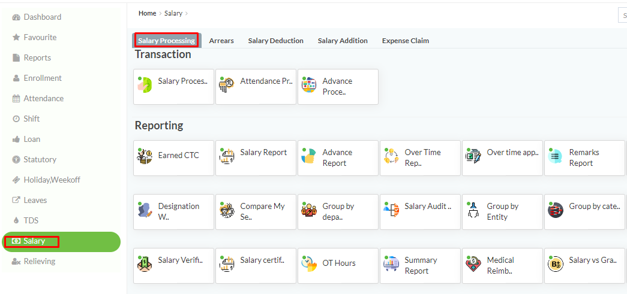
Task: Click the Medical Reimbursement icon
Action: tap(473, 263)
